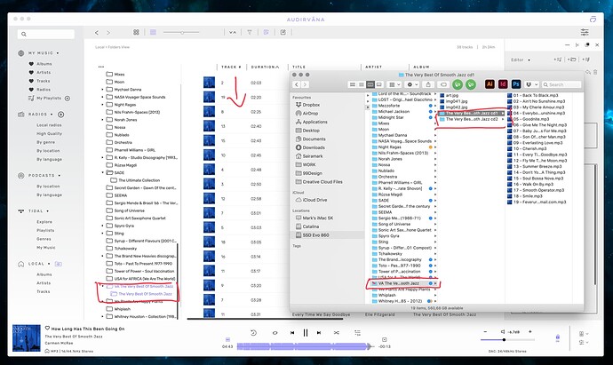Open TIDAL Playlists
Screen dimensions: 613x365
coord(45,231)
